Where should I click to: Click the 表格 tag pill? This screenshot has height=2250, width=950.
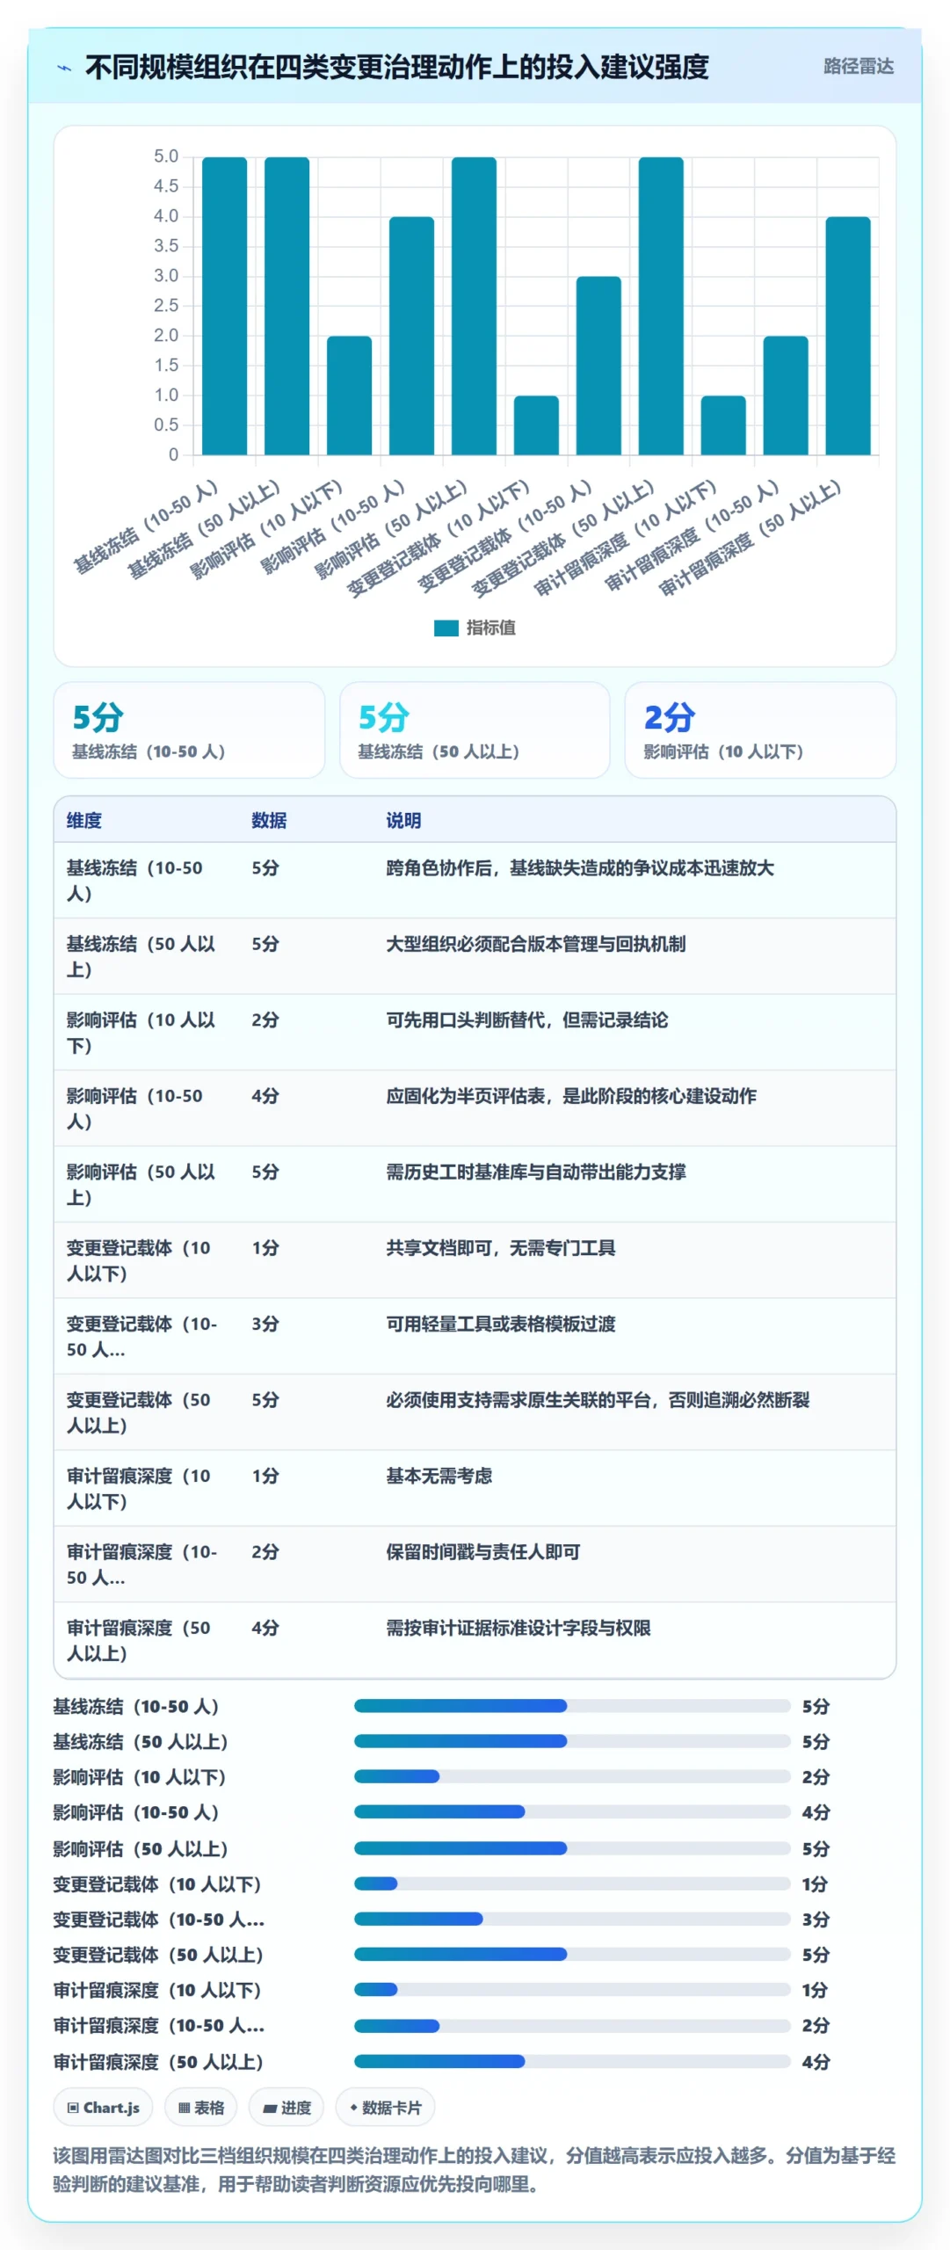[x=201, y=2108]
